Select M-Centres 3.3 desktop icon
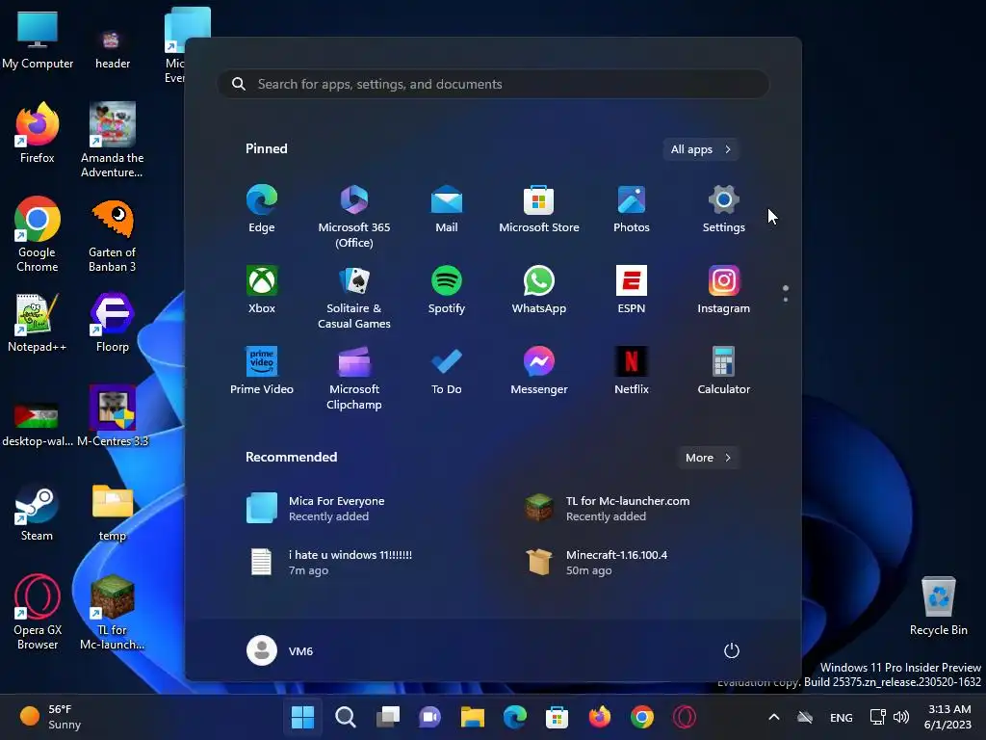 tap(113, 416)
